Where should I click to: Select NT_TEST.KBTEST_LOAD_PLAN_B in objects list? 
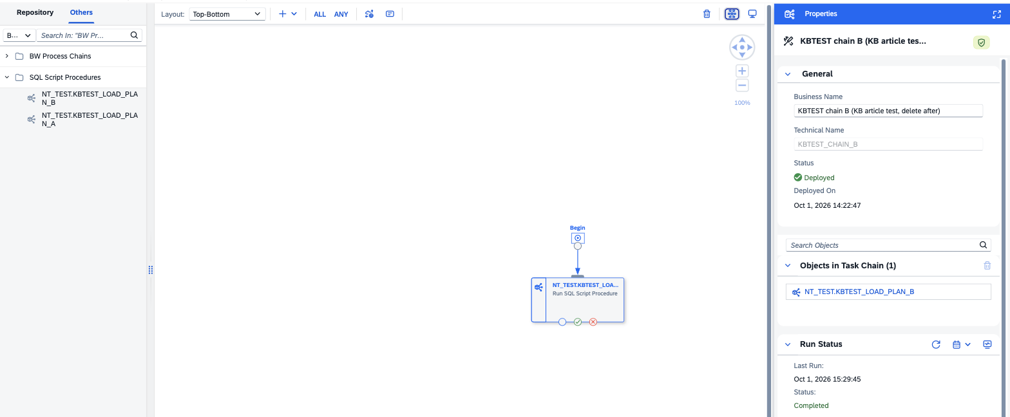[x=888, y=292]
